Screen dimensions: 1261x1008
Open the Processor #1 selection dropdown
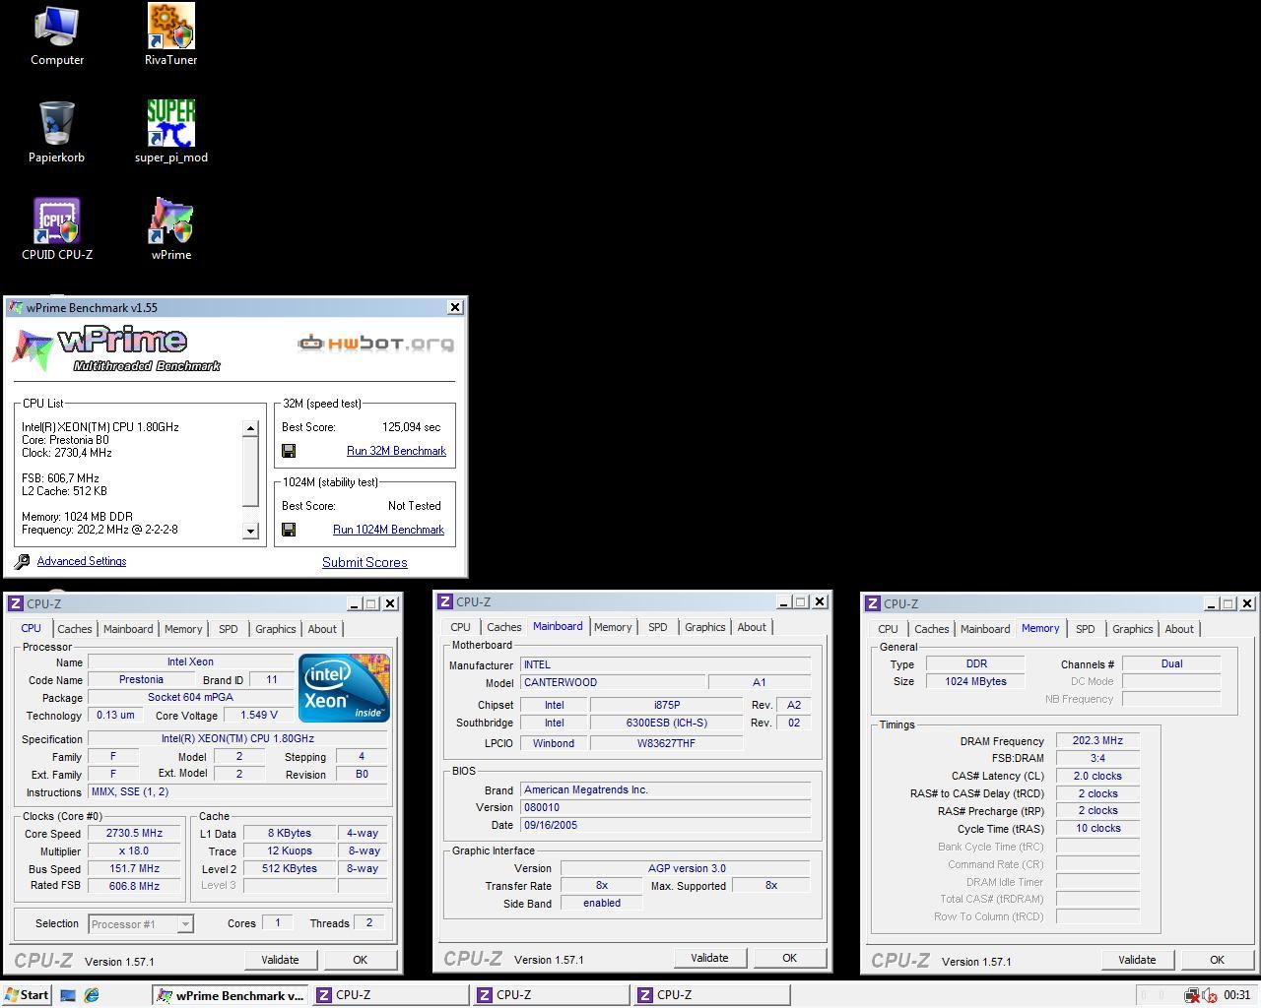(x=141, y=923)
